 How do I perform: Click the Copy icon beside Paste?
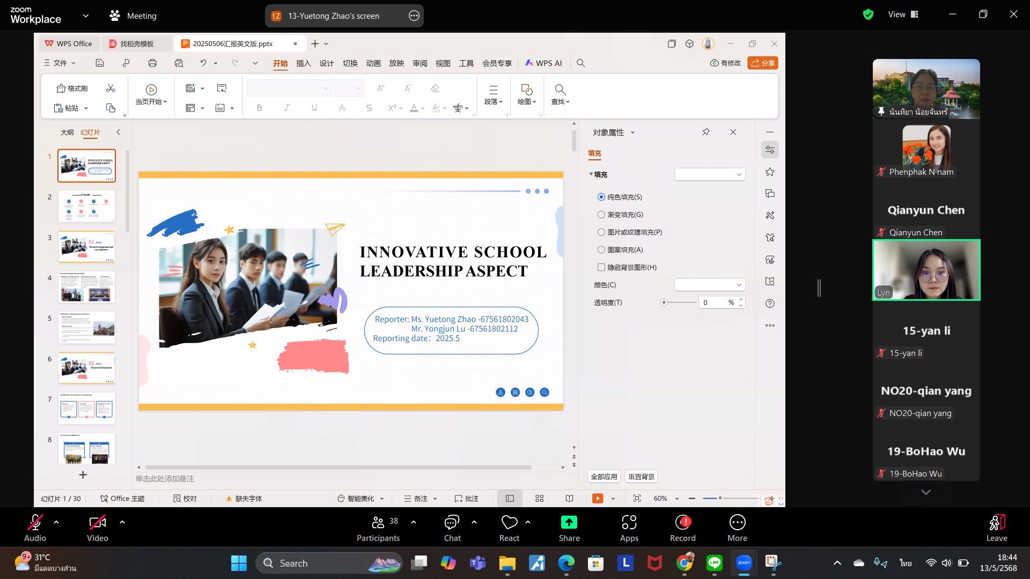(x=111, y=108)
